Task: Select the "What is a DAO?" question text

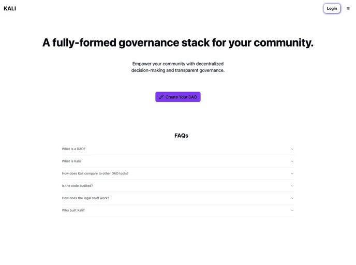Action: tap(73, 149)
